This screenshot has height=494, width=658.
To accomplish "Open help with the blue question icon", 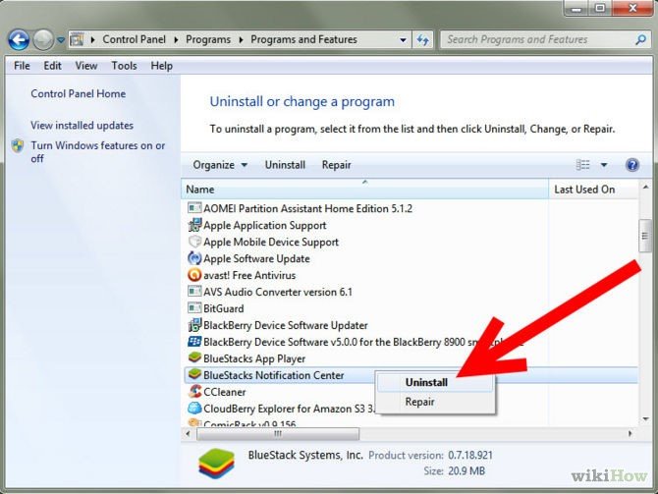I will pos(632,165).
